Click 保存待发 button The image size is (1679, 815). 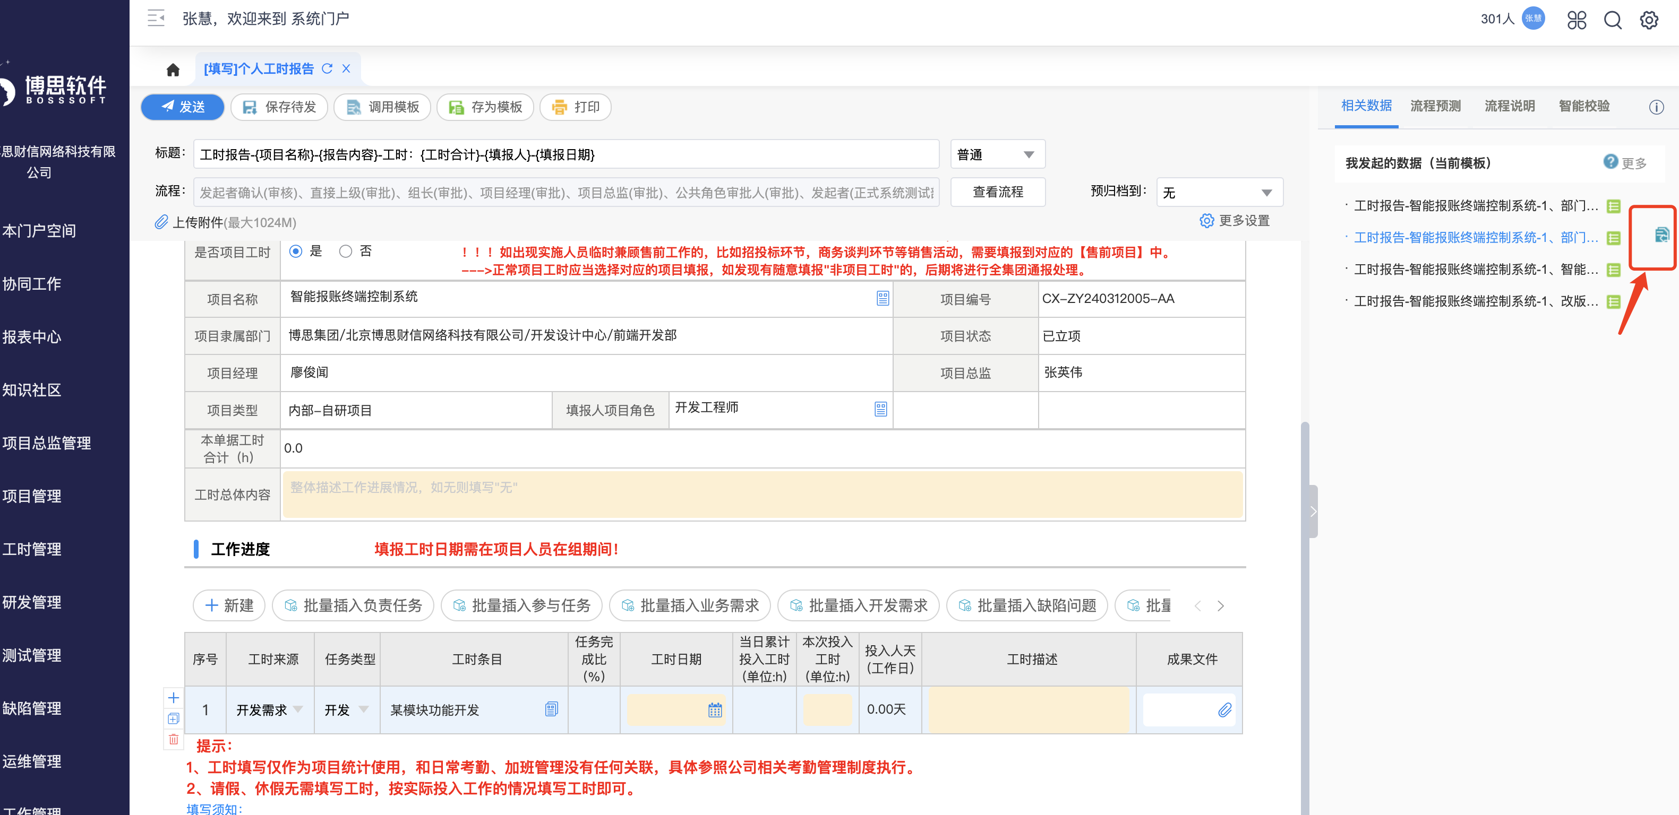point(279,107)
